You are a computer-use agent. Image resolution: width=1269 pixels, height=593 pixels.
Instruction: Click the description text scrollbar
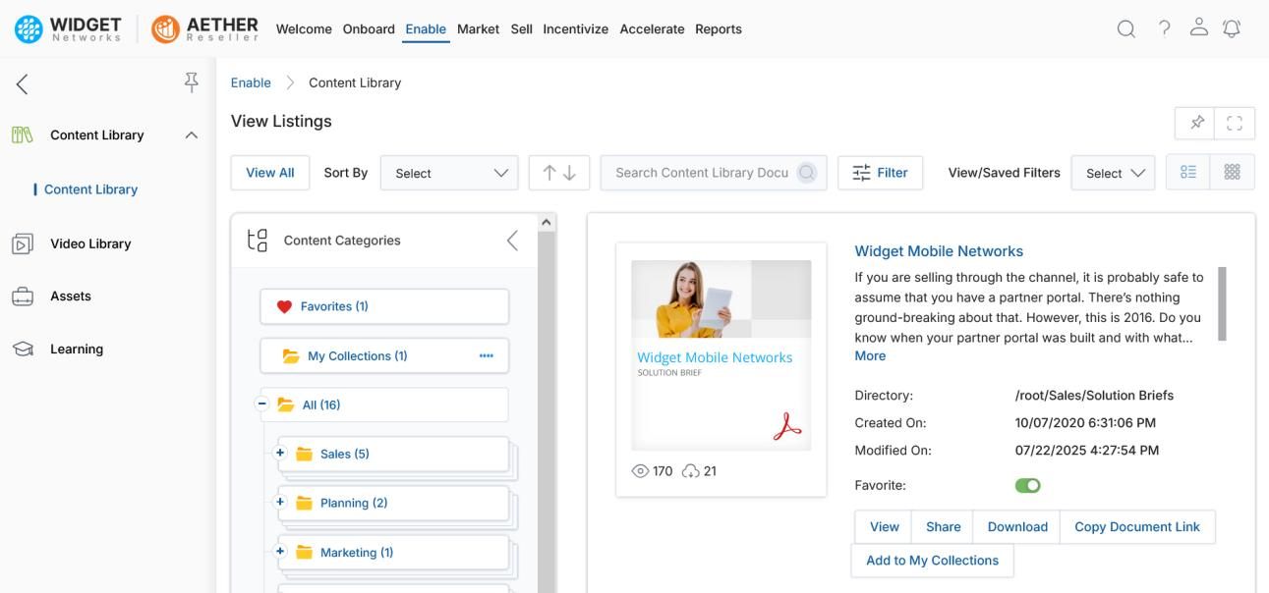point(1222,303)
